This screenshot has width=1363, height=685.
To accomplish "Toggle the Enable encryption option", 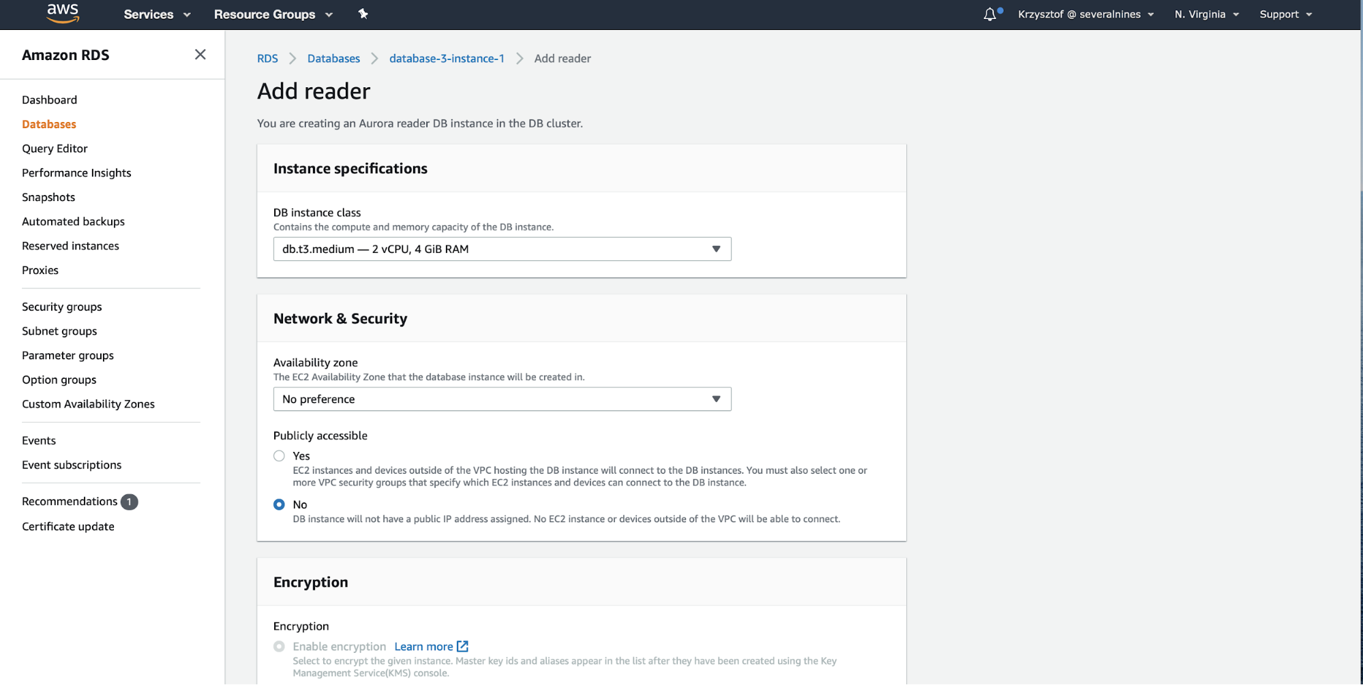I will (279, 646).
